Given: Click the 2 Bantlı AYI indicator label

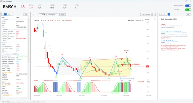Looking at the screenshot, I should tap(141, 82).
